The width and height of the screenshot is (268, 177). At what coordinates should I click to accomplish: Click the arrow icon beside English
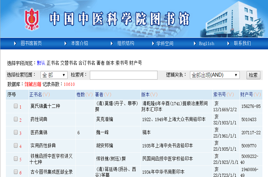click(195, 43)
